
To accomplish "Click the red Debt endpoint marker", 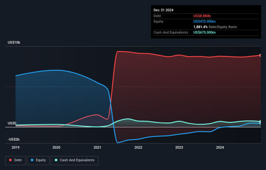I will [x=260, y=55].
